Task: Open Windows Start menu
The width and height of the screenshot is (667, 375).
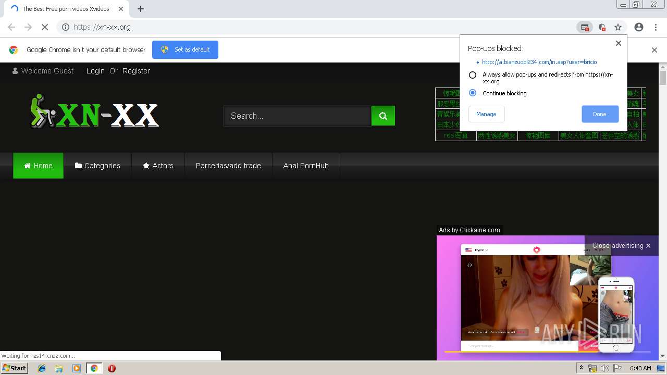Action: tap(15, 368)
